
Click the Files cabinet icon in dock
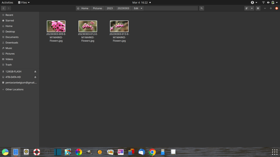(16, 152)
